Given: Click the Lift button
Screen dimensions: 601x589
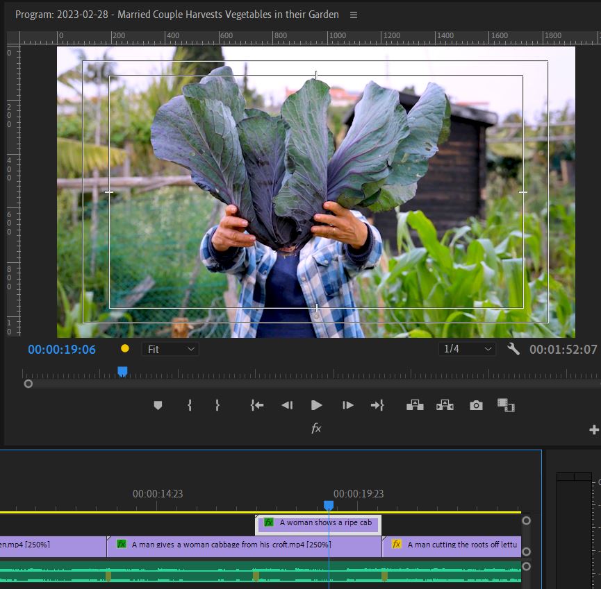Looking at the screenshot, I should pyautogui.click(x=415, y=405).
